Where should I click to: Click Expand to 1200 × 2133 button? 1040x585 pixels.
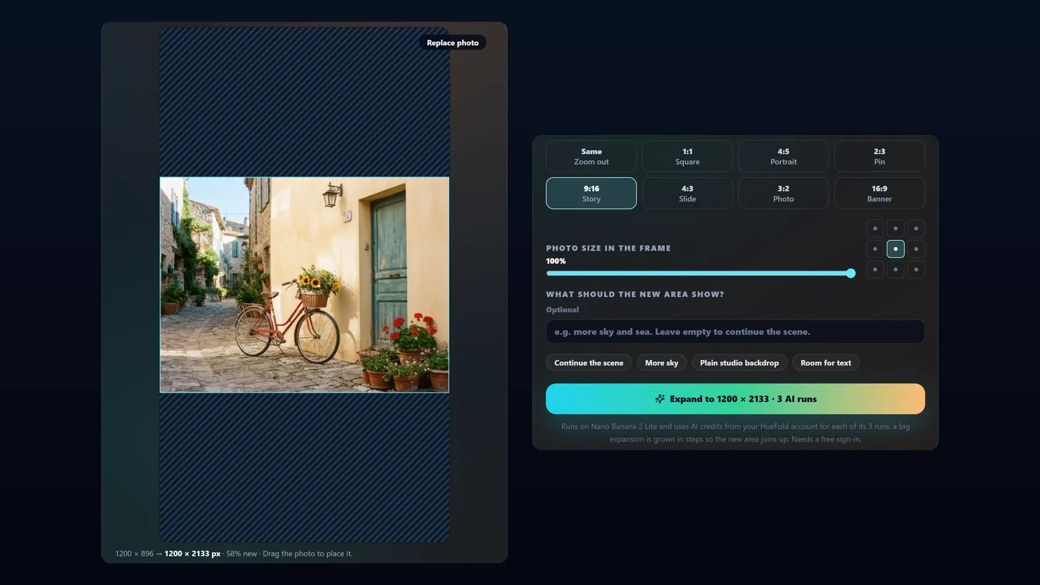735,399
